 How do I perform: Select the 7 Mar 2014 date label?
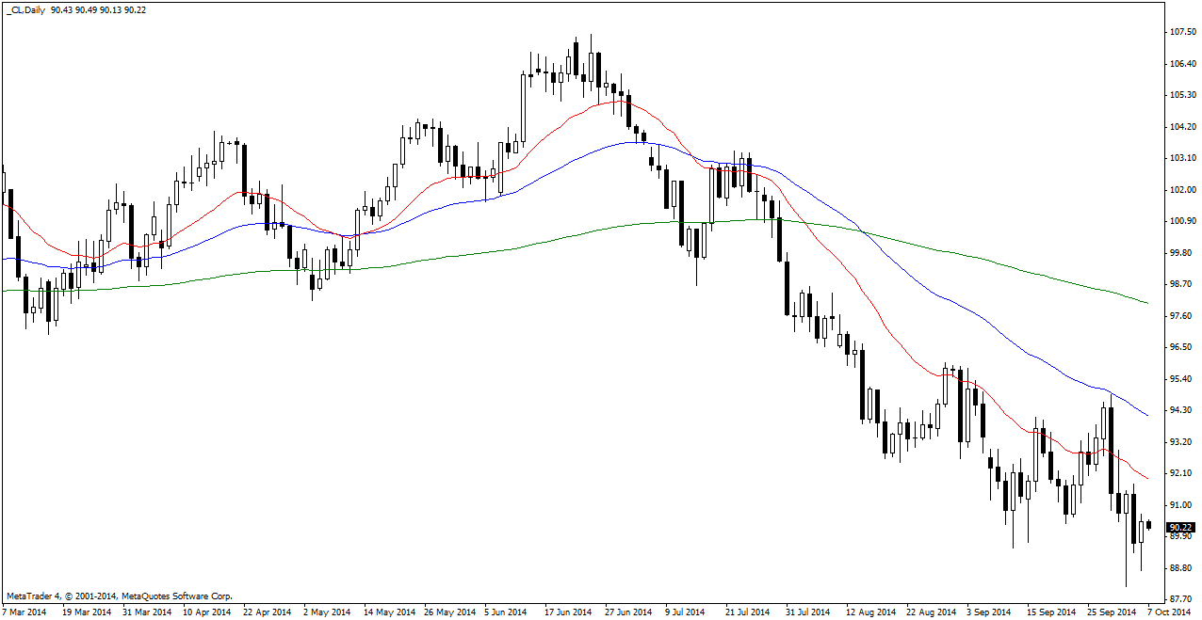(24, 612)
